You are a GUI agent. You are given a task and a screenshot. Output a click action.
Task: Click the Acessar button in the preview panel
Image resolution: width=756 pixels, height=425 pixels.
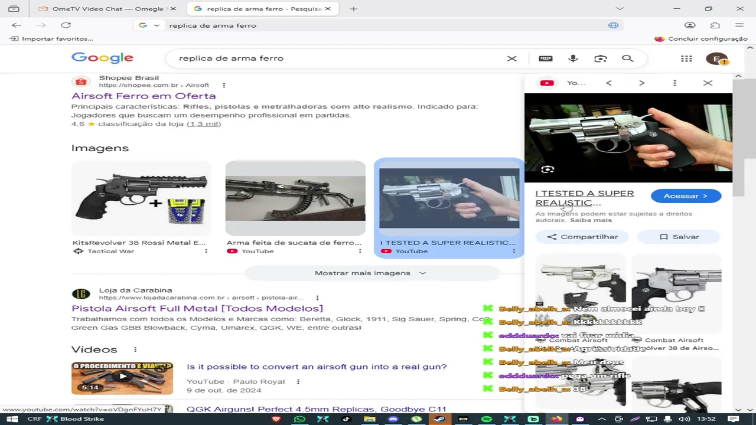686,196
